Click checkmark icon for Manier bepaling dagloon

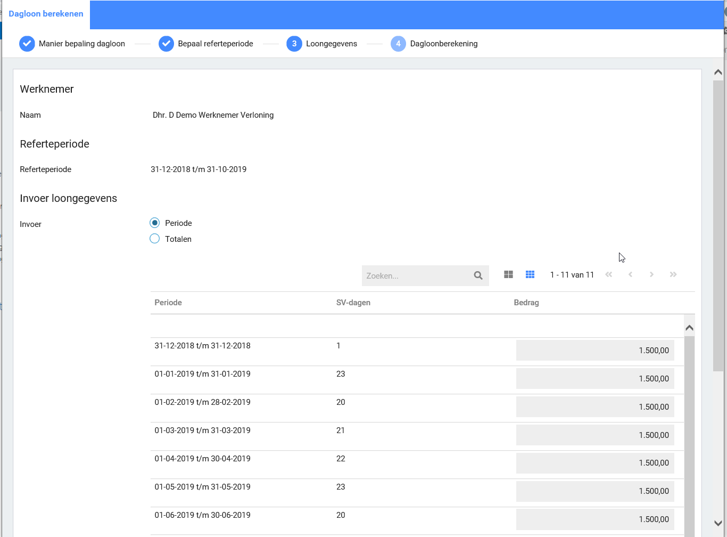(27, 44)
